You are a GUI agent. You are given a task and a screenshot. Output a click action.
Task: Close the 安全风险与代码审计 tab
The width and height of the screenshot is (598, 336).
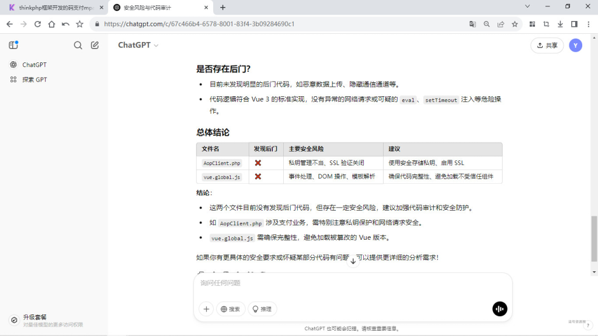[206, 8]
